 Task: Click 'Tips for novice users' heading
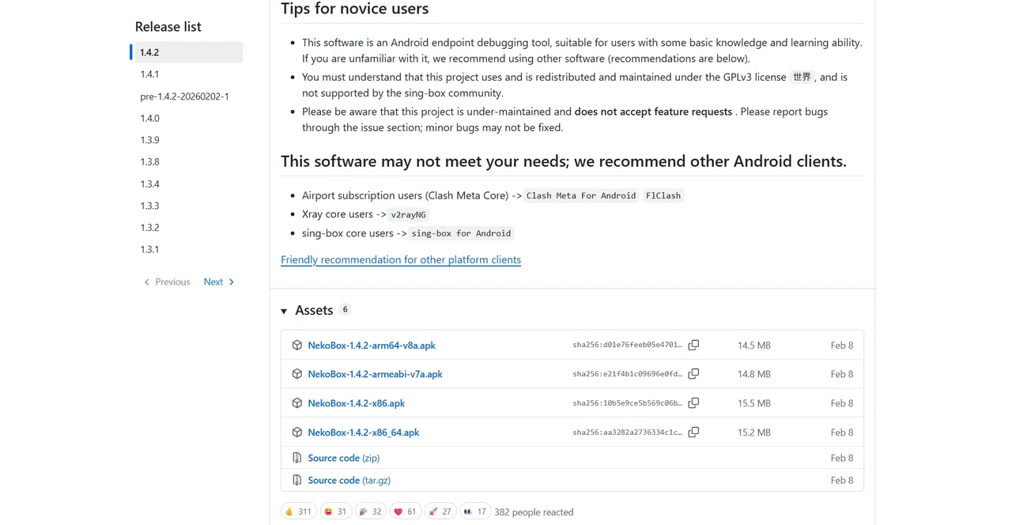tap(354, 9)
